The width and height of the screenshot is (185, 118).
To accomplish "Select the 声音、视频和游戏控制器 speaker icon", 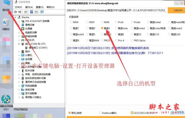I will tap(23, 74).
